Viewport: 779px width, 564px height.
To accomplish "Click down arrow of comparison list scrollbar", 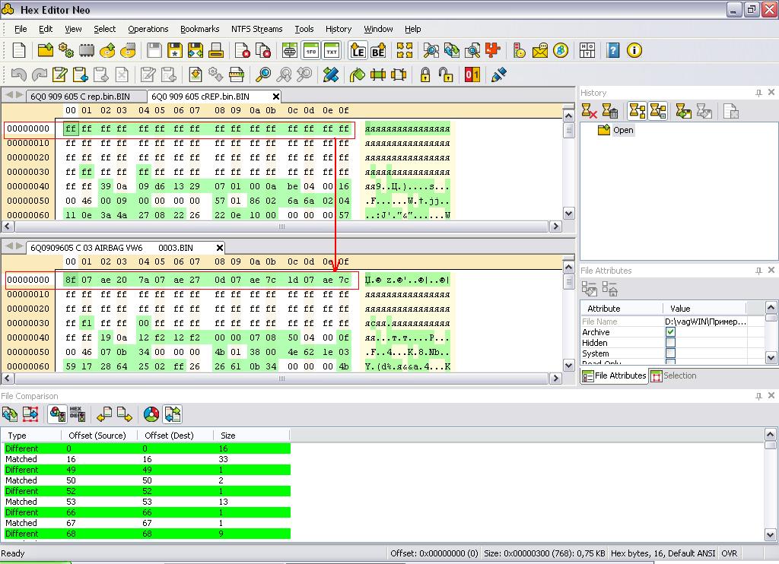I will click(x=771, y=536).
